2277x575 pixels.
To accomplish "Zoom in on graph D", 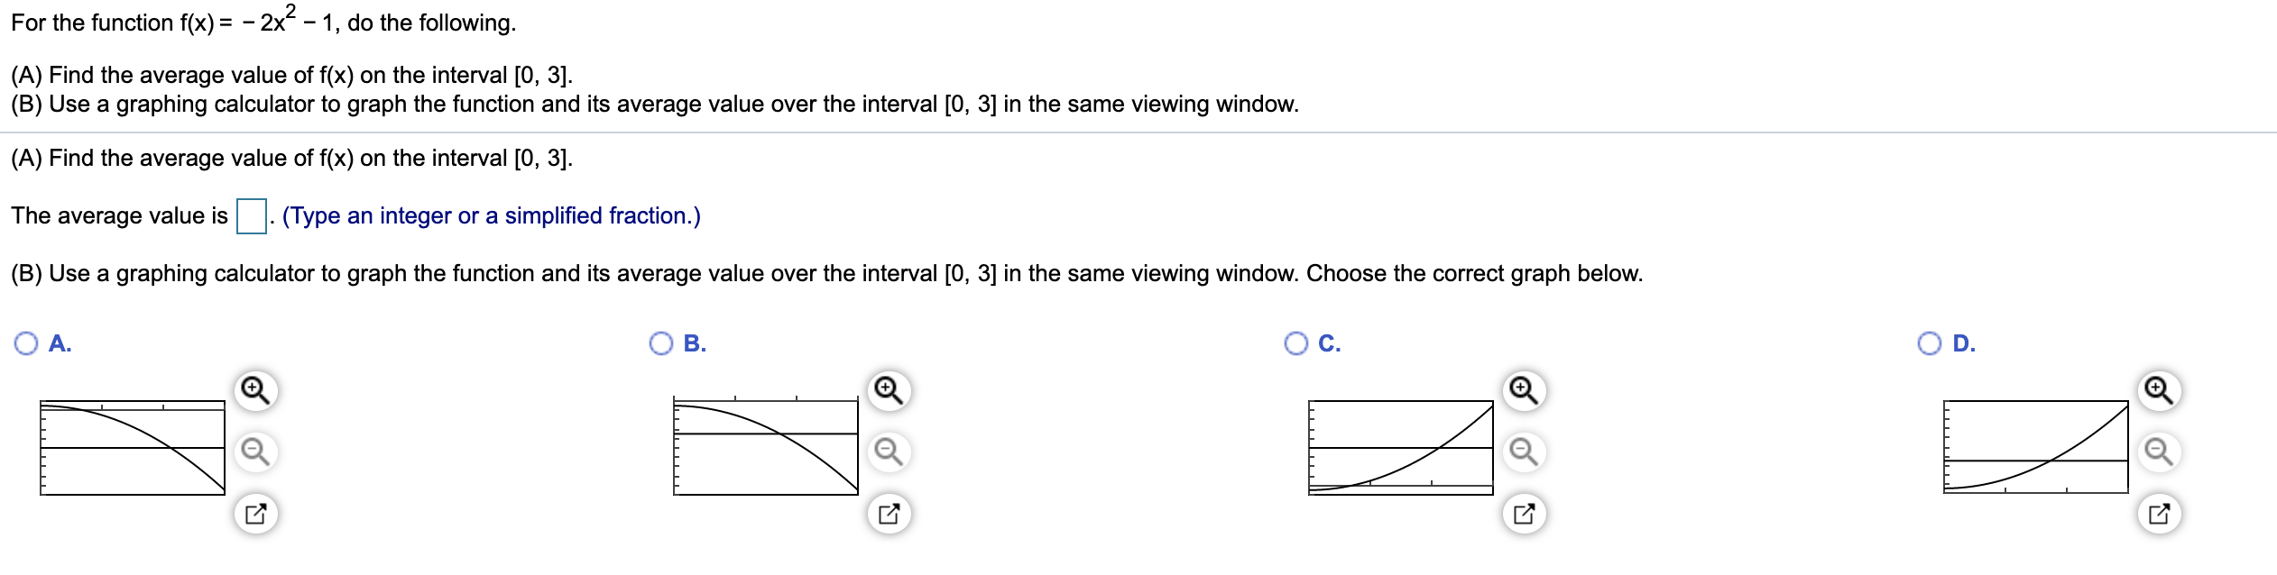I will coord(2160,390).
